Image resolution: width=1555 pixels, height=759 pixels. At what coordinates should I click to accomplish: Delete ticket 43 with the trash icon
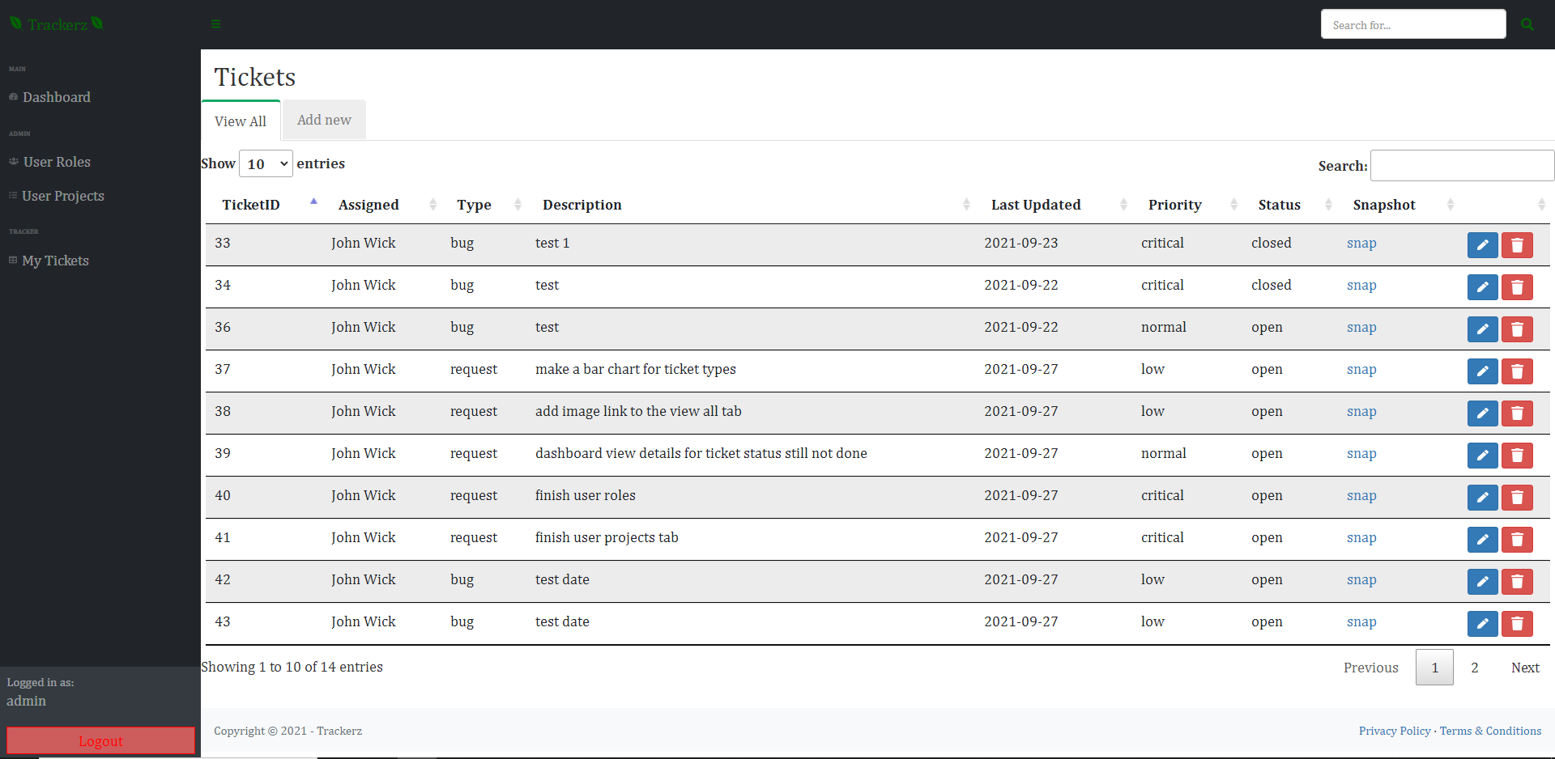coord(1517,623)
